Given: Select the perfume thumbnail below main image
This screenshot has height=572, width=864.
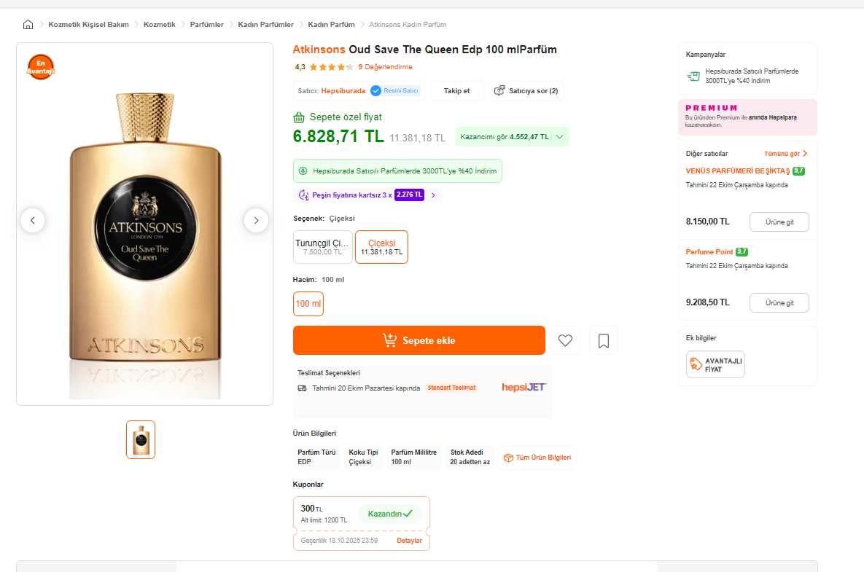Looking at the screenshot, I should click(x=141, y=439).
